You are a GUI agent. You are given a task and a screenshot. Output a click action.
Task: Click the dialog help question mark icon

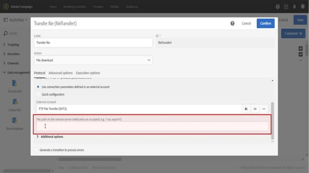[232, 23]
